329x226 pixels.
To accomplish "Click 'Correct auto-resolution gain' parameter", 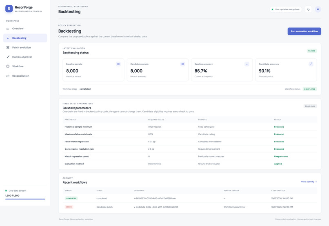I will pos(79,149).
